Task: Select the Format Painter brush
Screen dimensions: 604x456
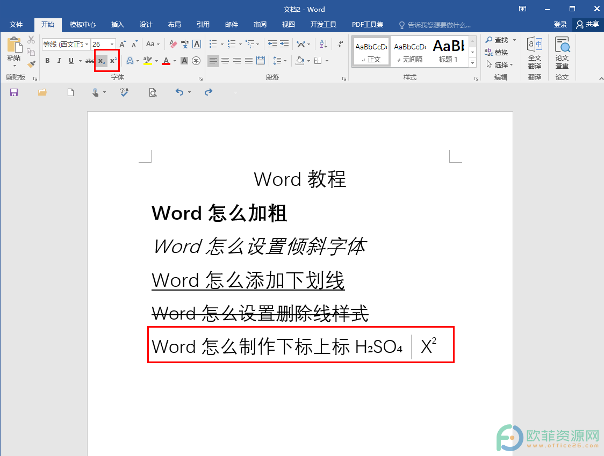Action: click(31, 64)
